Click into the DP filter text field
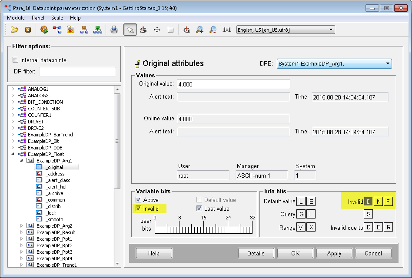 pyautogui.click(x=78, y=72)
